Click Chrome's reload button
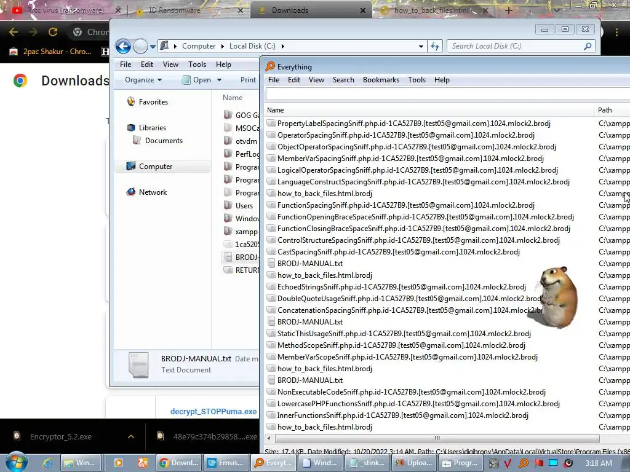The width and height of the screenshot is (630, 472). pyautogui.click(x=53, y=32)
